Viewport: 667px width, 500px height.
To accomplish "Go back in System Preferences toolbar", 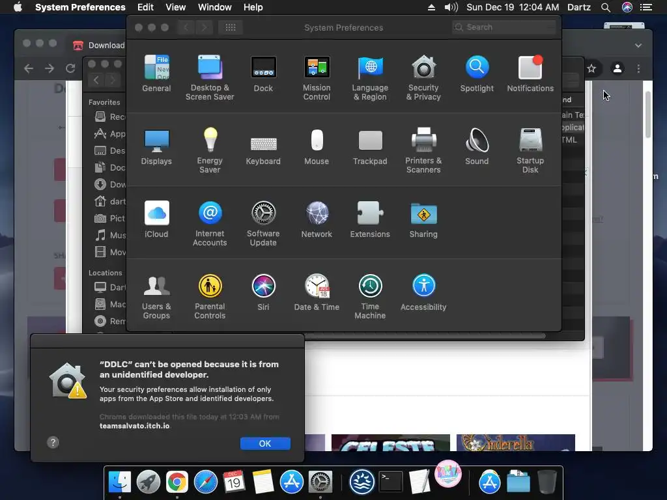I will point(186,27).
